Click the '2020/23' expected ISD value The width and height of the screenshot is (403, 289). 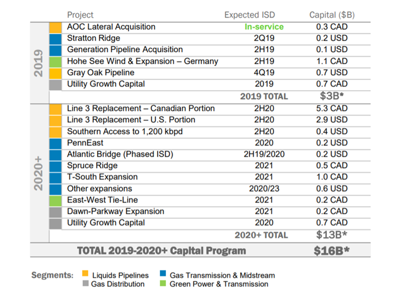pyautogui.click(x=264, y=189)
